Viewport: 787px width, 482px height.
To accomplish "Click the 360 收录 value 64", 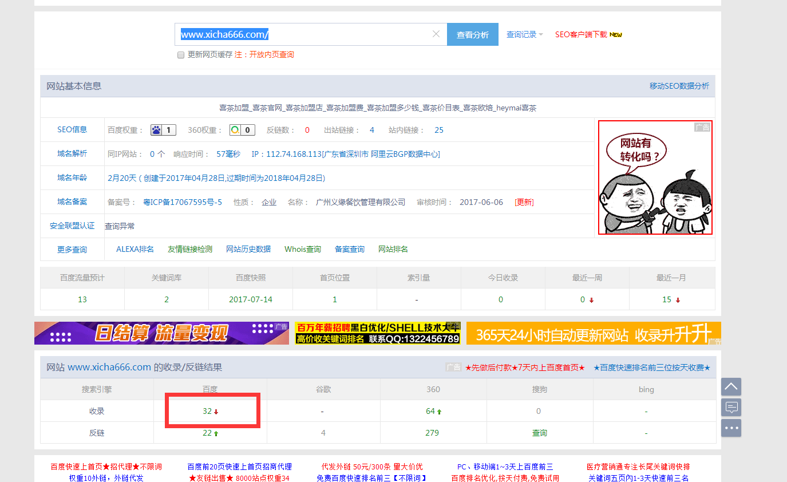I will click(430, 411).
